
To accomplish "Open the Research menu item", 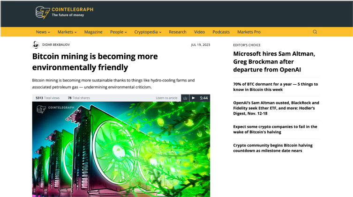I will 177,32.
